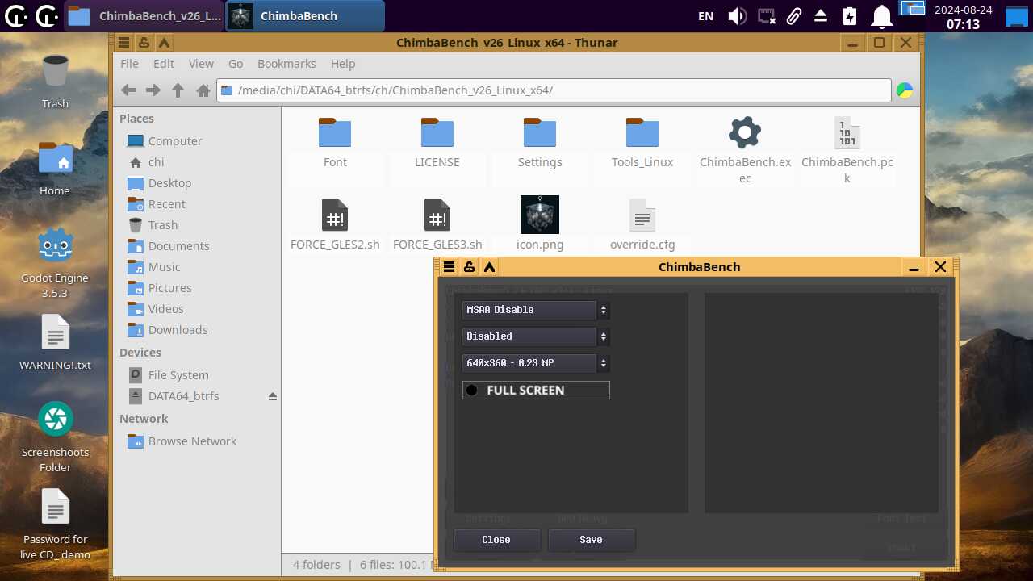Click the padlock icon in Thunar's title bar
This screenshot has height=581, width=1033.
[x=144, y=43]
